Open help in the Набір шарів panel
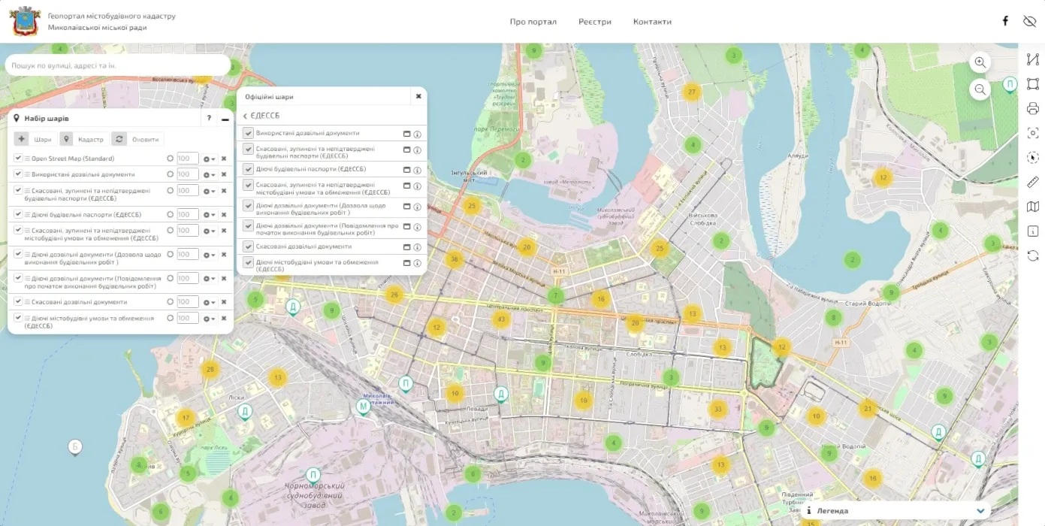Viewport: 1045px width, 526px height. pyautogui.click(x=209, y=119)
